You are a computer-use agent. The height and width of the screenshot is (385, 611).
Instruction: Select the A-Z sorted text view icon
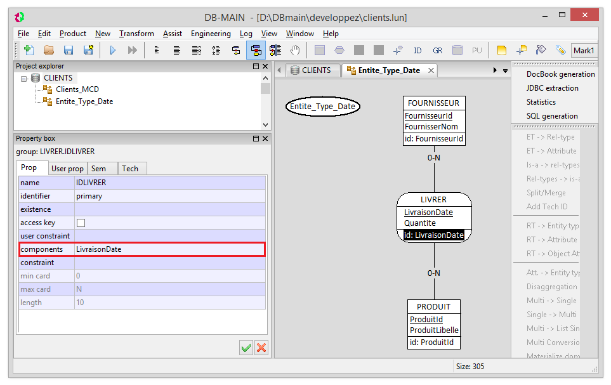coord(216,50)
